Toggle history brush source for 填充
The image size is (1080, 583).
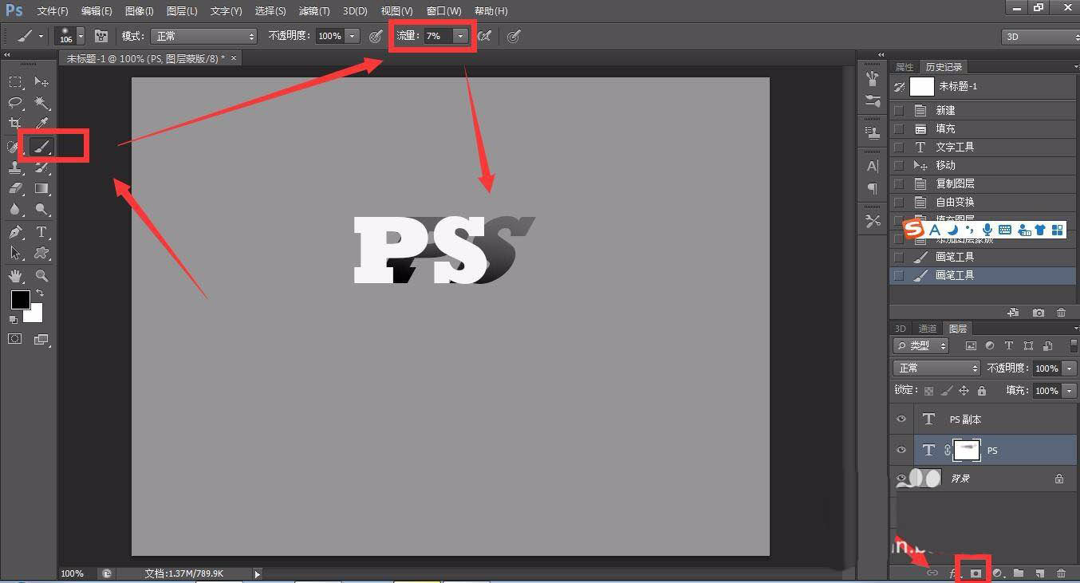[899, 129]
